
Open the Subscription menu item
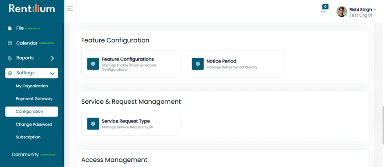click(28, 137)
